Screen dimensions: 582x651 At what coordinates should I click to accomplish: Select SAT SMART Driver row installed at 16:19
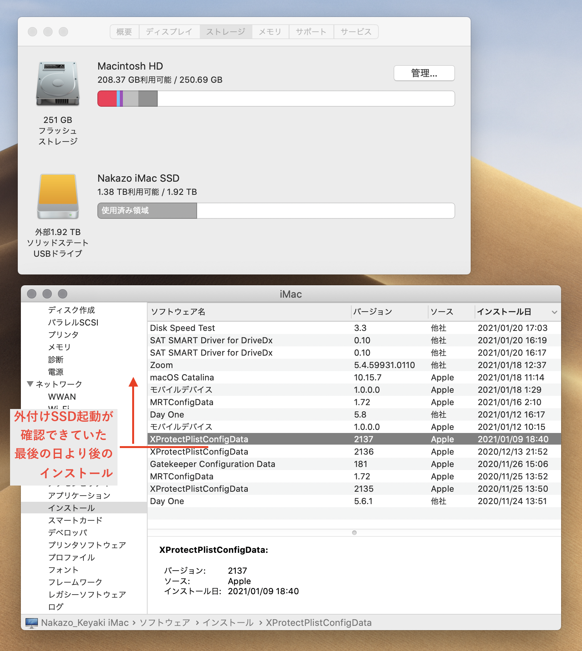[x=354, y=340]
